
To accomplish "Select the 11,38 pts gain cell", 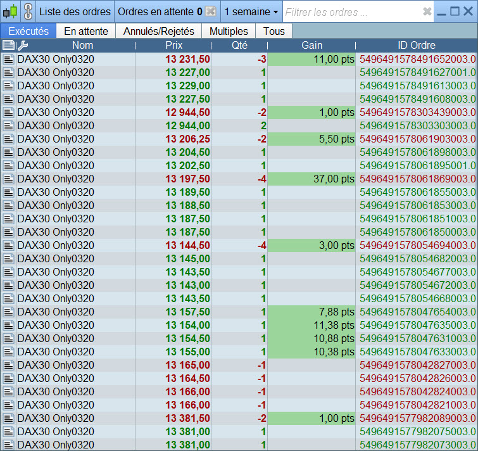I will pos(311,325).
